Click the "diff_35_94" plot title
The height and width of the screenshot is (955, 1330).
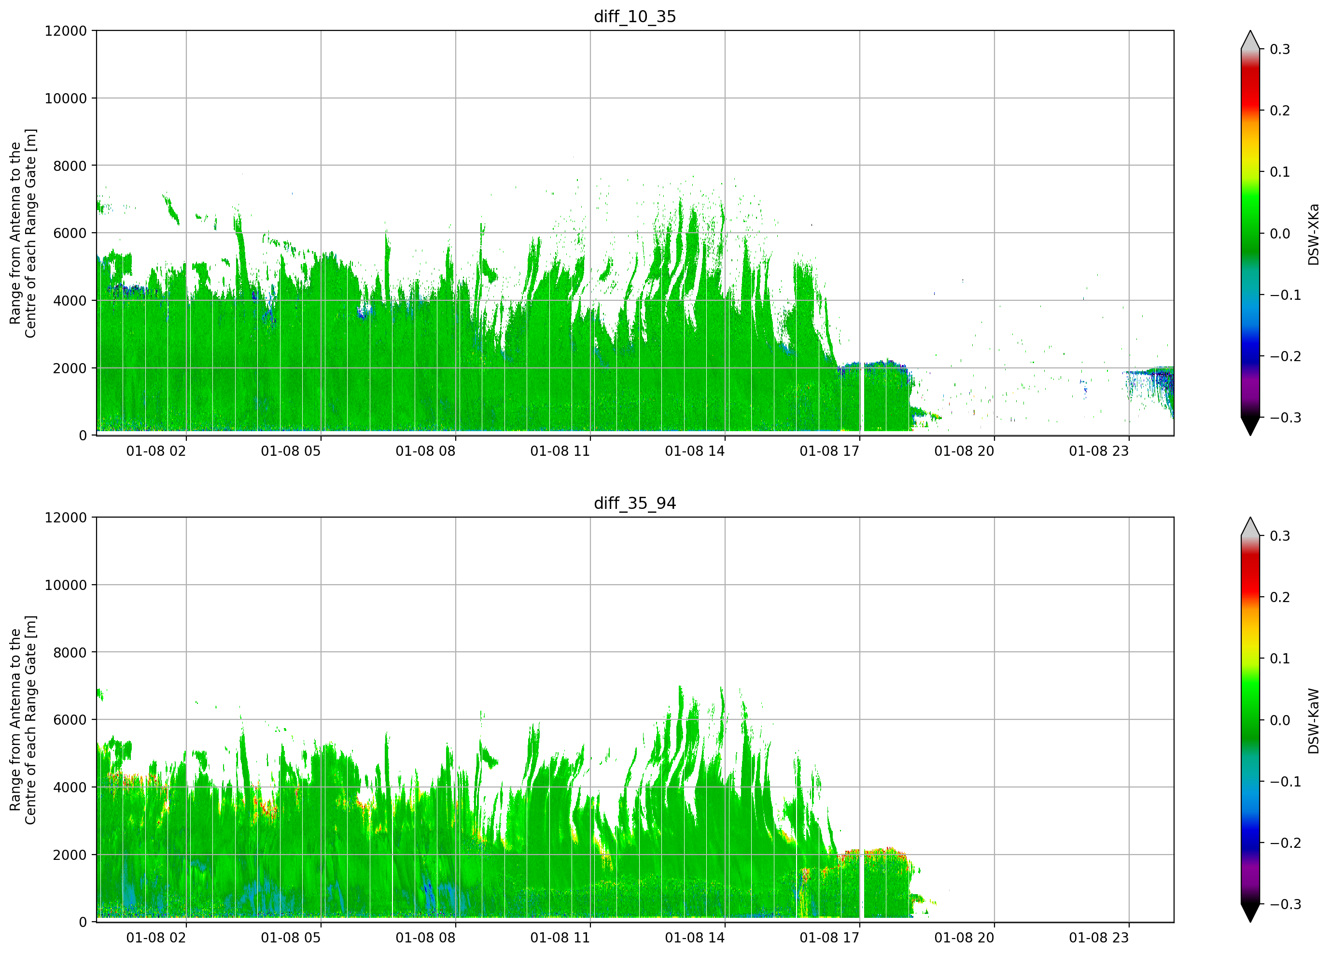(x=634, y=503)
